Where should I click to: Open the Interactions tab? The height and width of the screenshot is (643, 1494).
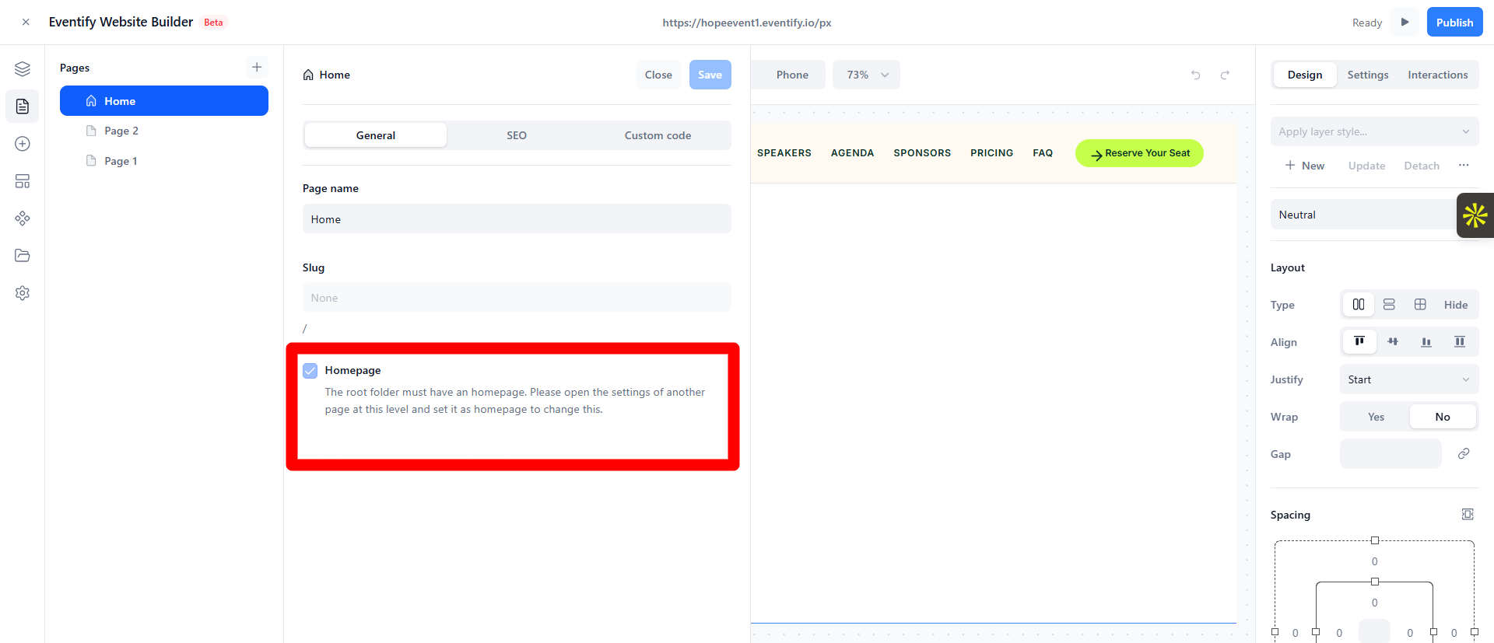pos(1438,75)
